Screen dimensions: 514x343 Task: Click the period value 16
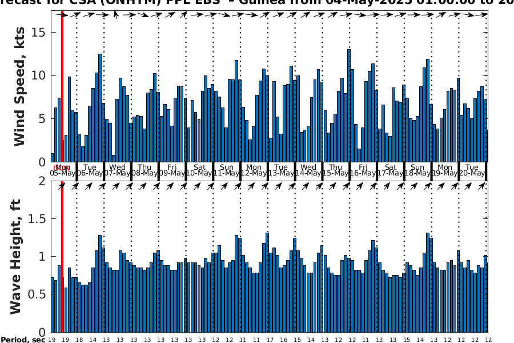pyautogui.click(x=283, y=340)
